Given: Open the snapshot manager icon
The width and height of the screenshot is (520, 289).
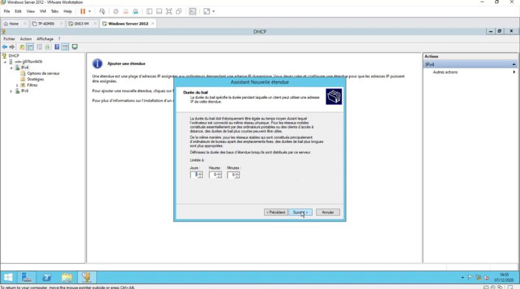Looking at the screenshot, I should click(136, 11).
